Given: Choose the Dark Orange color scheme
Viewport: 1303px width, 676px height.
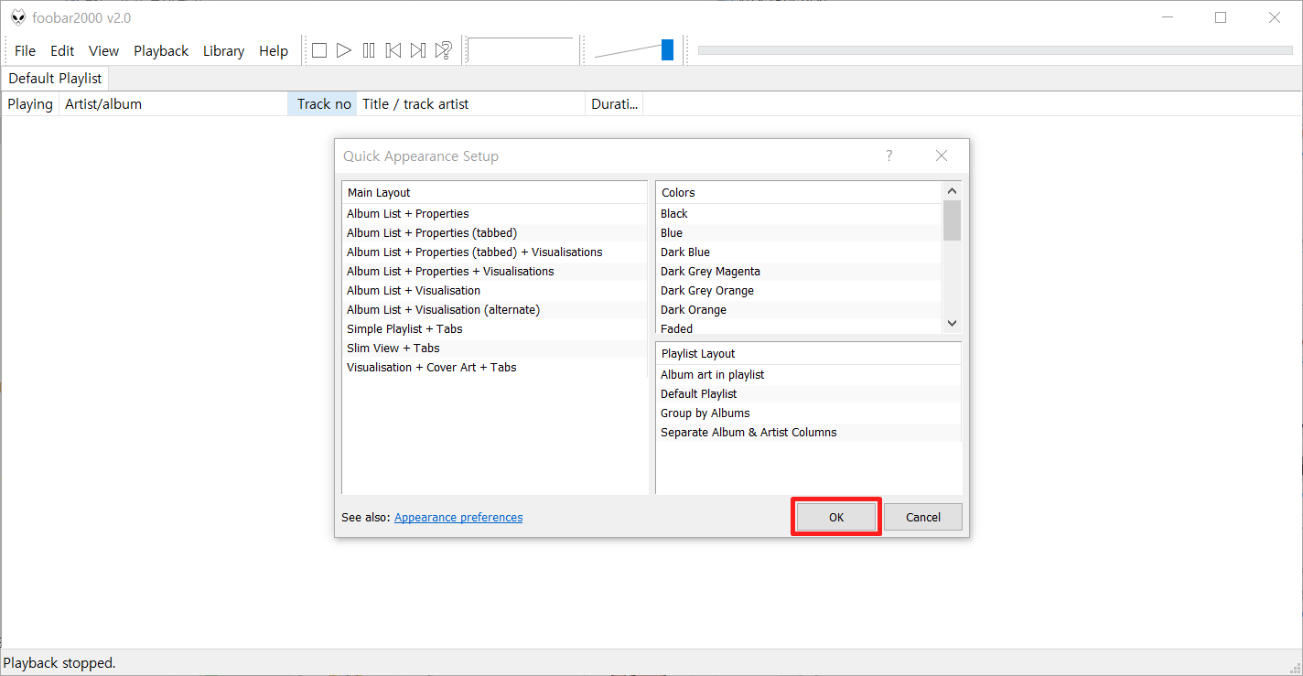Looking at the screenshot, I should click(800, 310).
